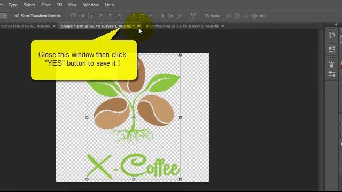Click Align horizontal centers icon
Viewport: 342px width, 192px height.
coord(110,16)
